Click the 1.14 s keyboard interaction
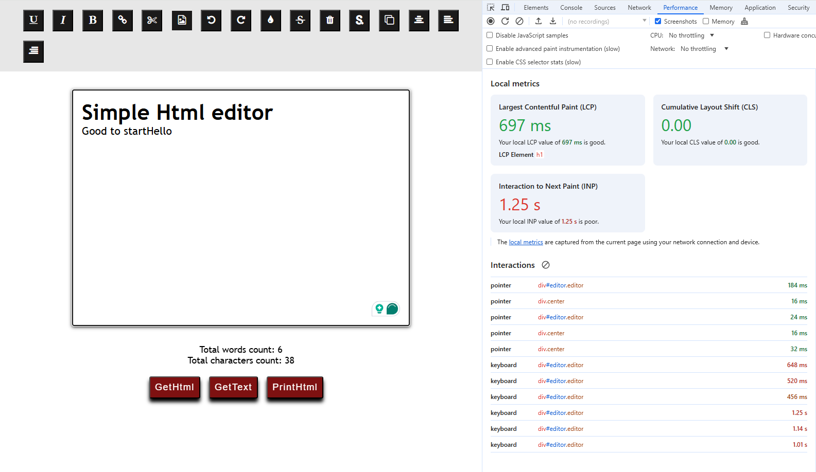The height and width of the screenshot is (472, 816). click(649, 429)
